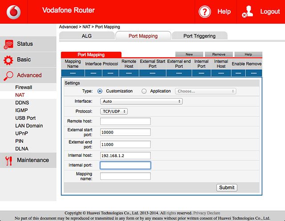Open USB Port settings
This screenshot has height=221, width=285.
[x=25, y=118]
